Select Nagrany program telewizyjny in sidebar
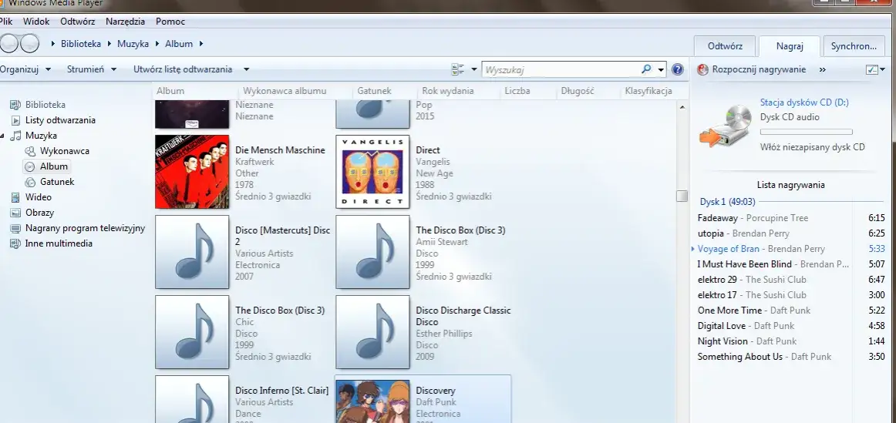This screenshot has width=896, height=423. 85,228
